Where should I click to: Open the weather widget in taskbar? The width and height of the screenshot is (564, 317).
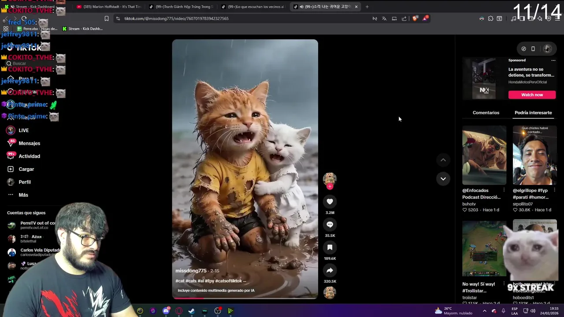pyautogui.click(x=454, y=311)
